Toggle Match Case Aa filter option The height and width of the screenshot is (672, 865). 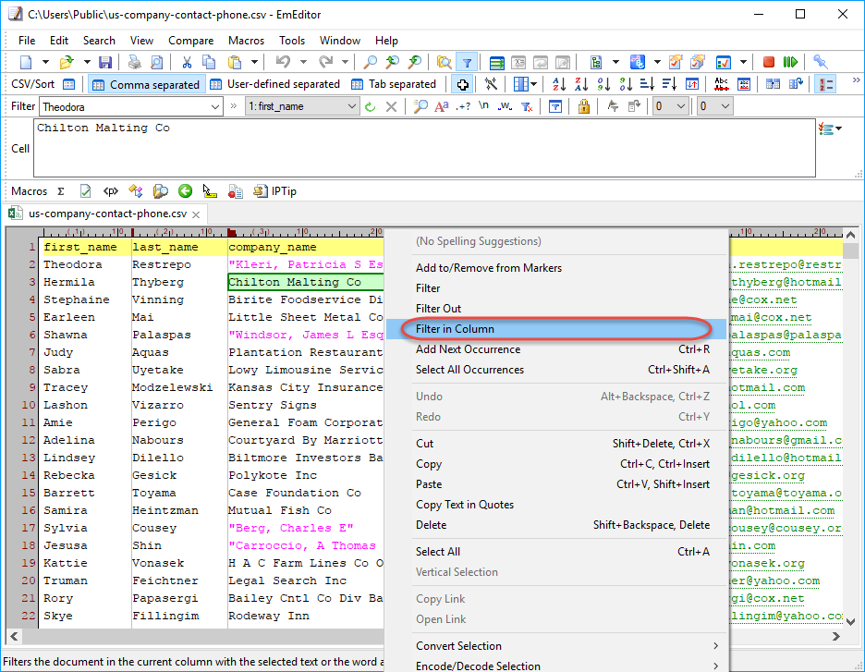click(x=442, y=106)
